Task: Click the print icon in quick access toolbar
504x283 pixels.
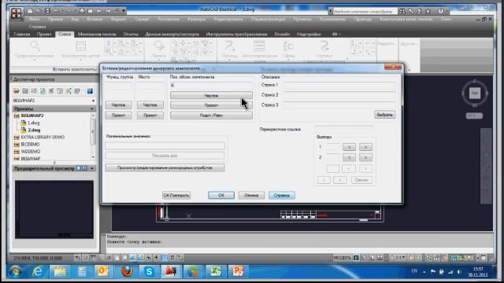Action: (82, 11)
